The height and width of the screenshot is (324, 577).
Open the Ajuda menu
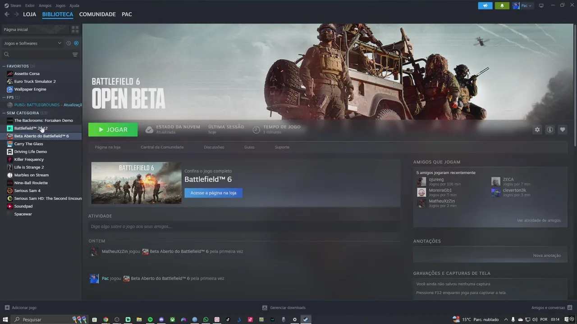pos(74,6)
